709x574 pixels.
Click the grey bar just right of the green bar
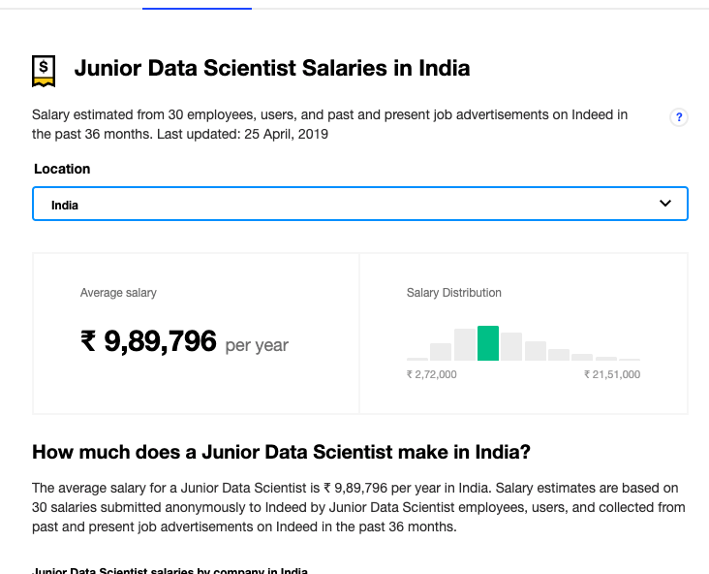coord(511,346)
